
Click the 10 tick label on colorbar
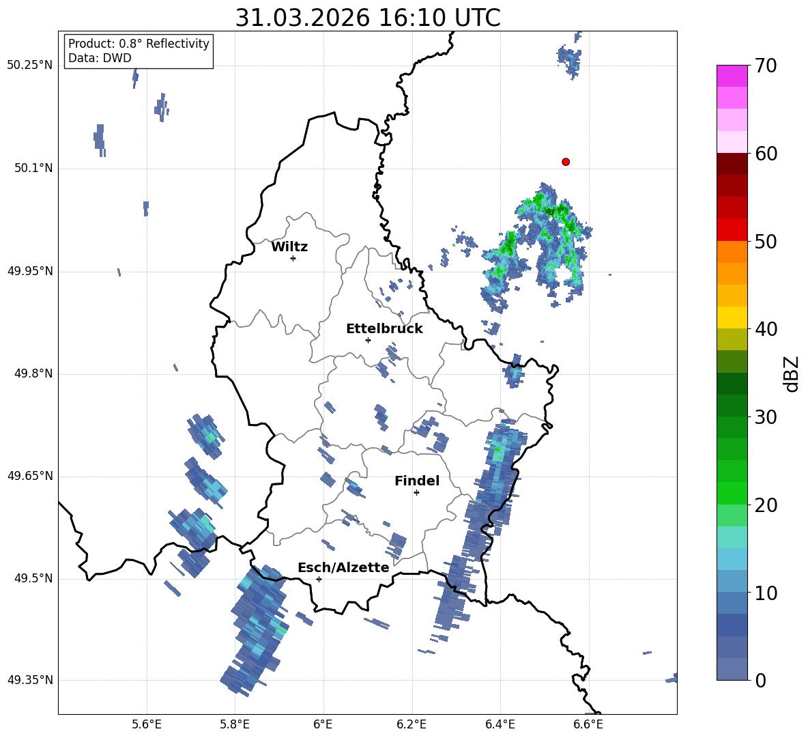765,593
